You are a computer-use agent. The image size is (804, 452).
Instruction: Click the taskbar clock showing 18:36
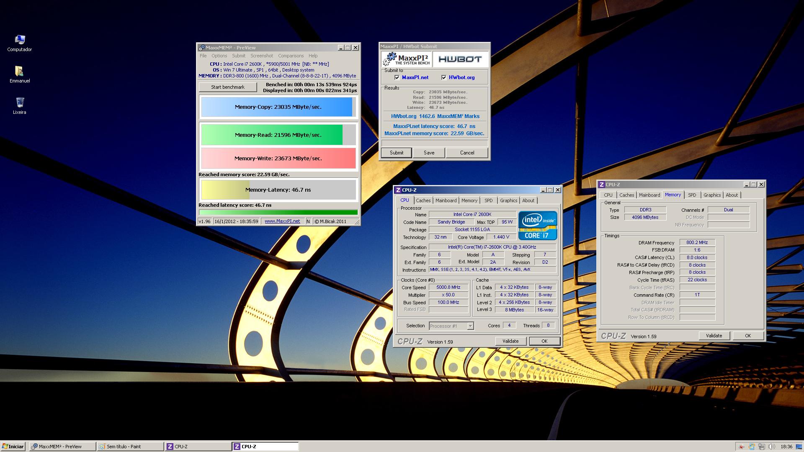coord(786,447)
